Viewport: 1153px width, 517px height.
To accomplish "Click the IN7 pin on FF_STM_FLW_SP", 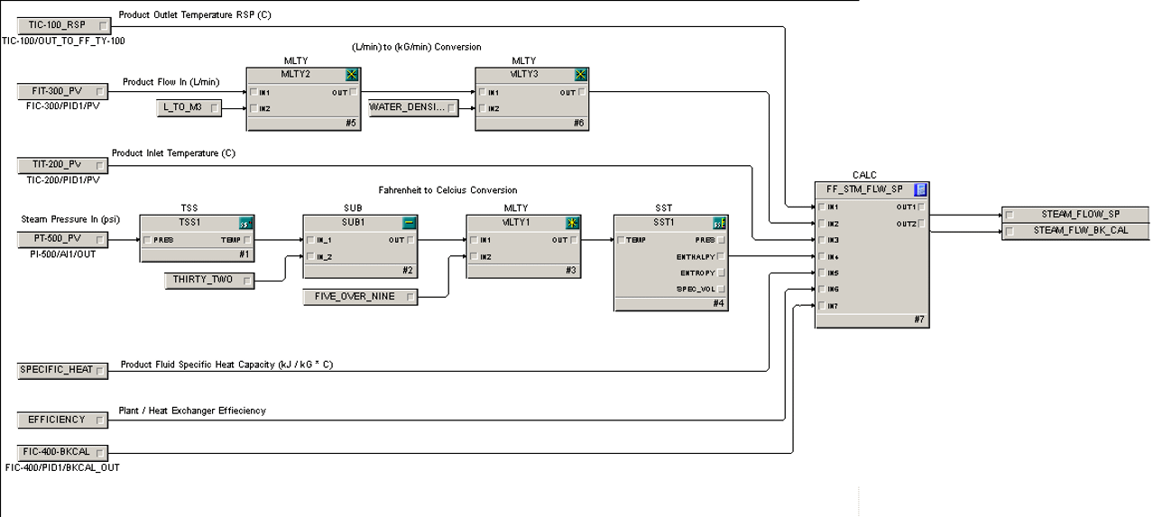I will 821,307.
